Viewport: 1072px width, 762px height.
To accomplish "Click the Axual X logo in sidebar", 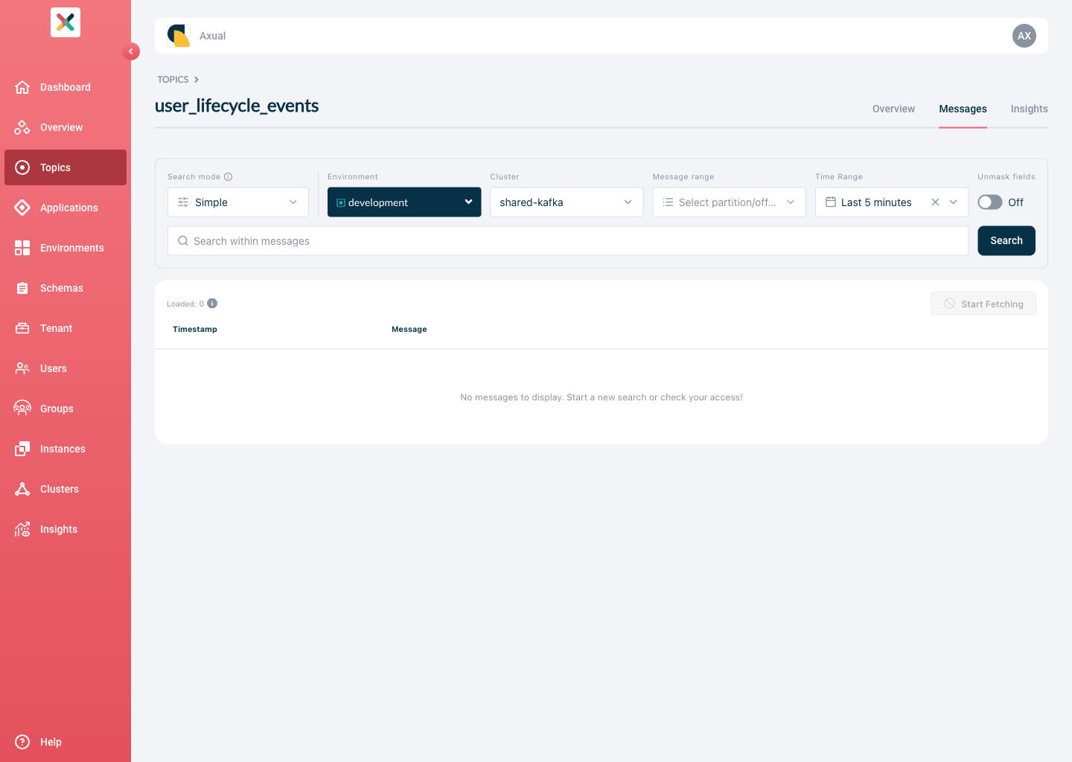I will [66, 22].
